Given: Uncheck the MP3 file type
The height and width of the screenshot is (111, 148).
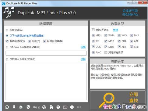Looking at the screenshot, I should 93,35.
